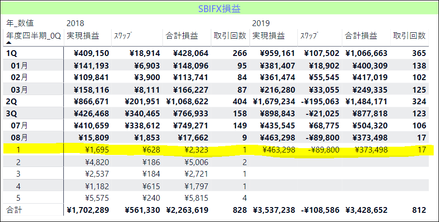Screen dimensions: 439x222
Task: Click the cell ¥340,465
Action: point(143,113)
